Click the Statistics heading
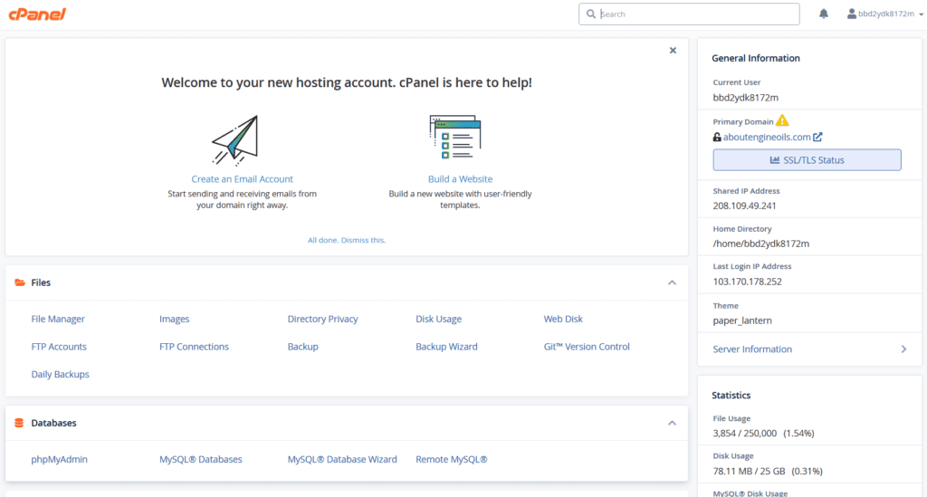The image size is (927, 497). click(x=731, y=396)
